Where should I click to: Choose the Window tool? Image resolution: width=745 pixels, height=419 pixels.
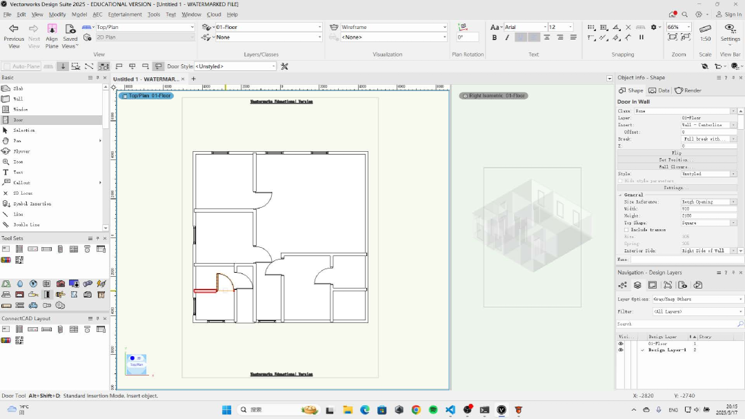(x=21, y=109)
